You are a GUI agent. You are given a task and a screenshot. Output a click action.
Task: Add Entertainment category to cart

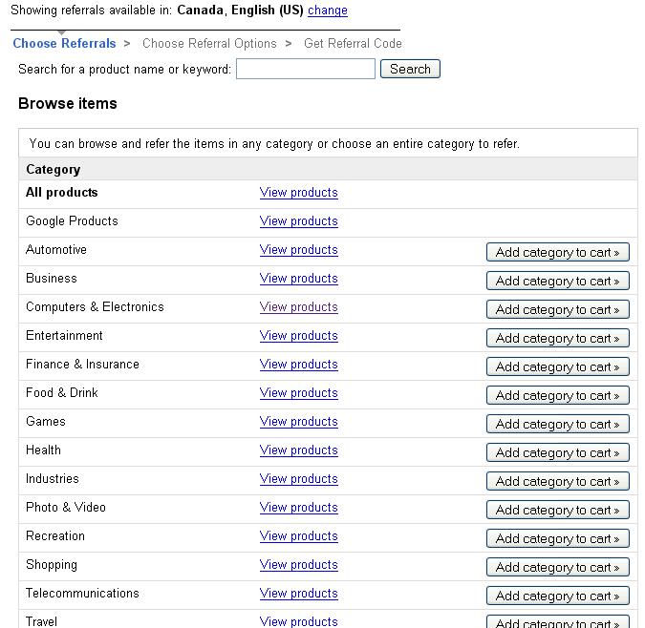click(558, 338)
